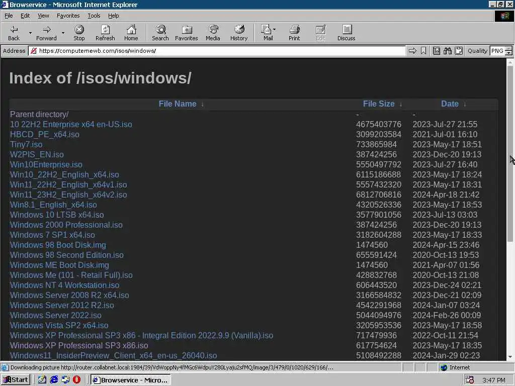
Task: Click the file size 733865984
Action: tap(376, 144)
